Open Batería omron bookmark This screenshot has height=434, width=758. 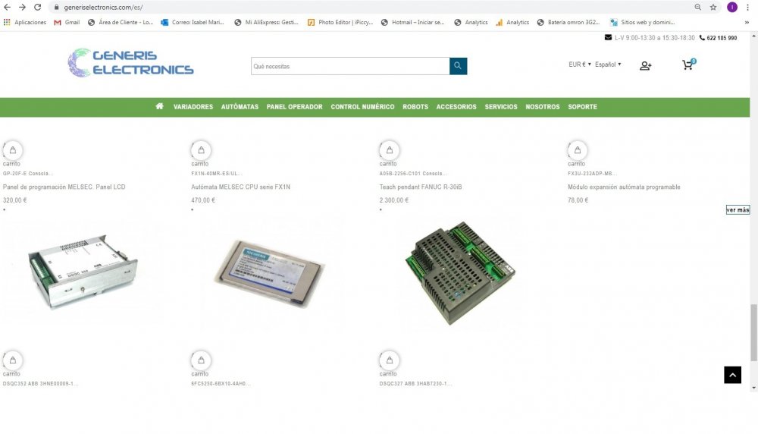tap(568, 22)
